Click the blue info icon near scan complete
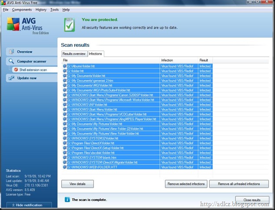This screenshot has width=275, height=210. [x=67, y=199]
